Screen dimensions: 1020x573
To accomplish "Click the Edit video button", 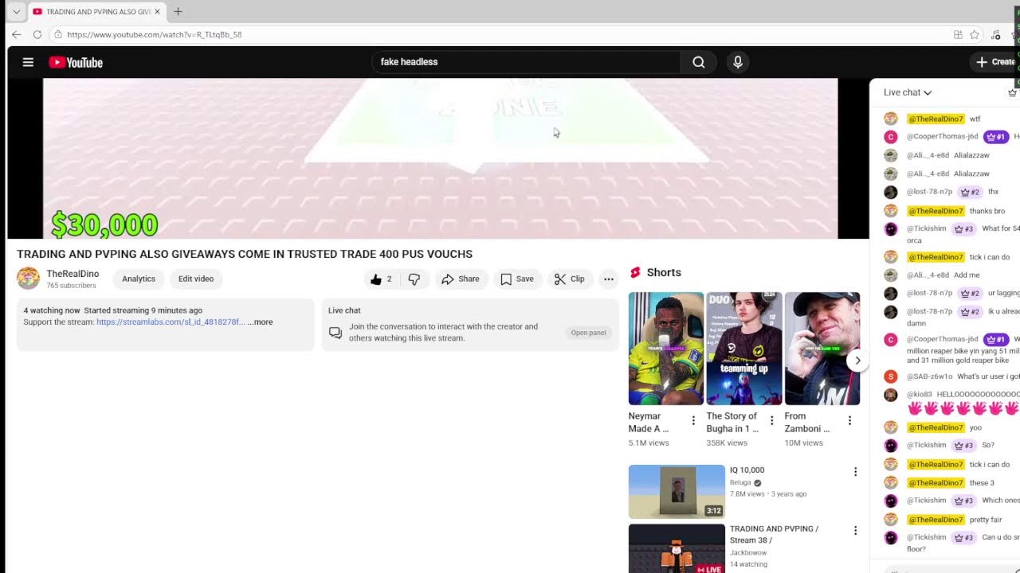I will pos(196,279).
